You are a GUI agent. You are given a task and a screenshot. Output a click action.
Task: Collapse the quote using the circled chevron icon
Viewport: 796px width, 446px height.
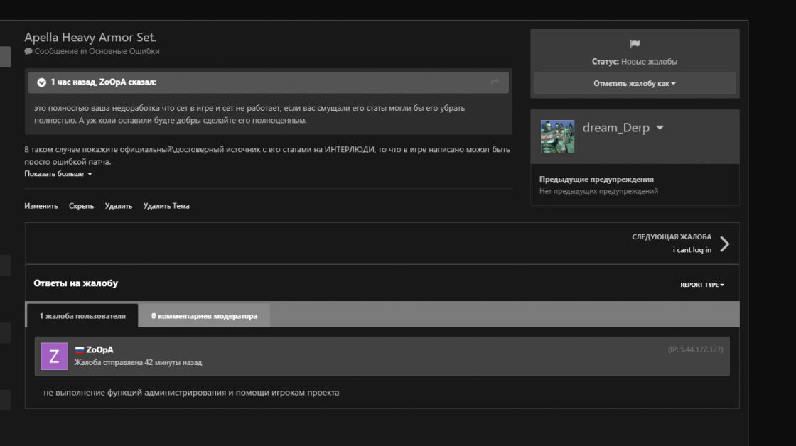pos(41,82)
